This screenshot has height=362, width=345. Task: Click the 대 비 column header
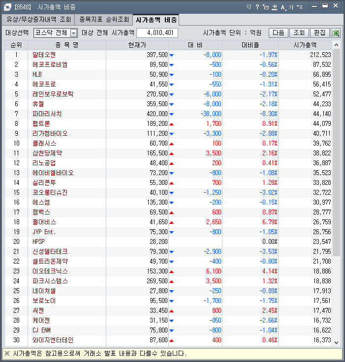tap(195, 45)
